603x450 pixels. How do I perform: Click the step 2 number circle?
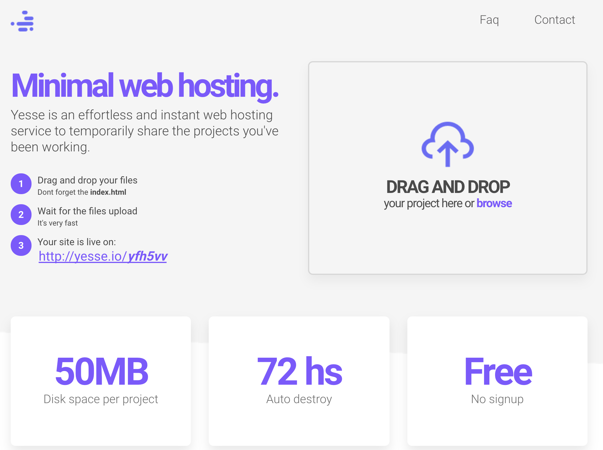click(x=21, y=215)
